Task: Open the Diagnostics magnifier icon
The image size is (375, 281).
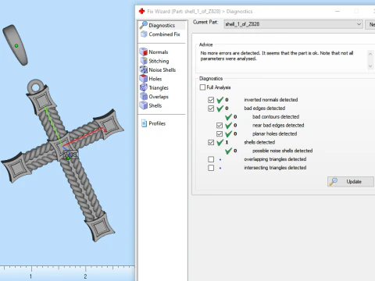Action: [x=144, y=25]
